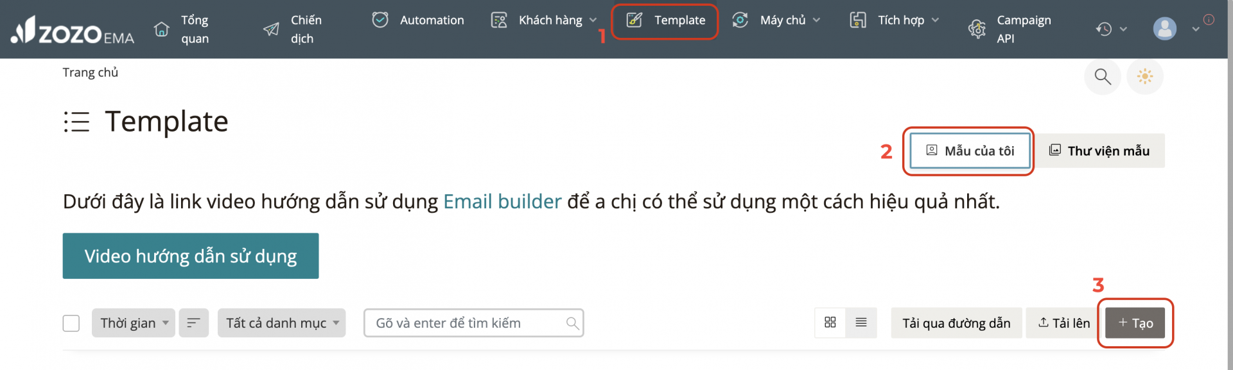
Task: Switch to list view
Action: (x=861, y=323)
